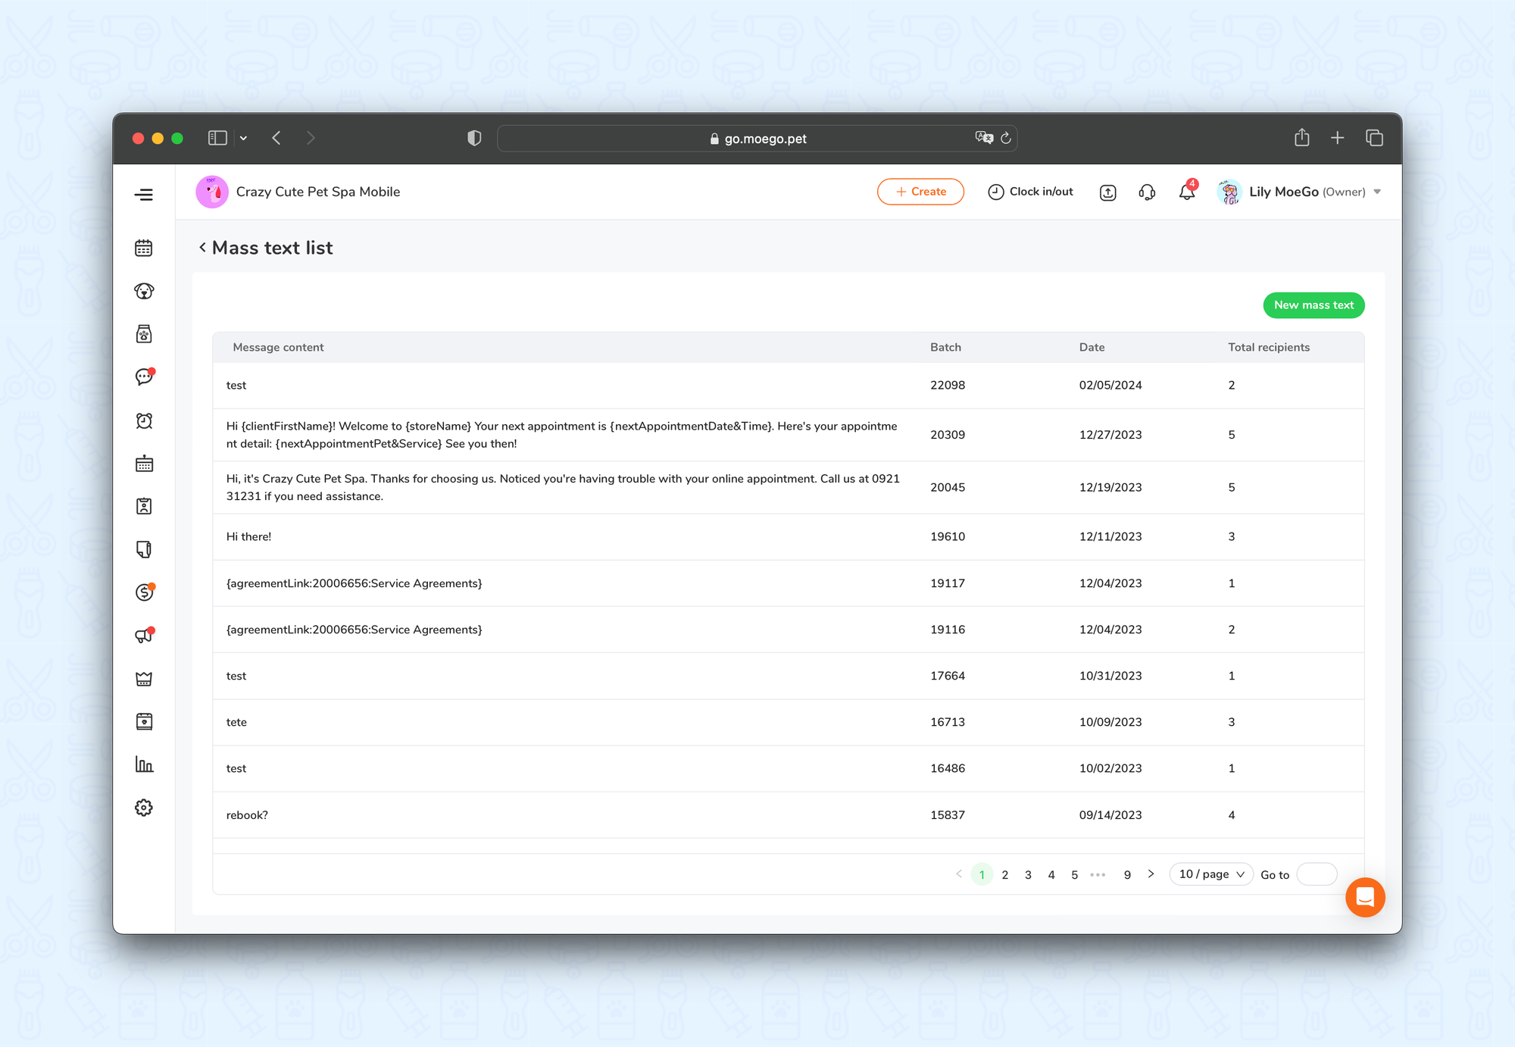The image size is (1515, 1047).
Task: Open the dollar sign payments icon
Action: click(144, 592)
